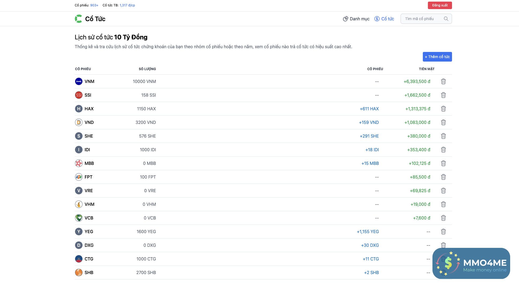Click the VCB stock logo

tap(79, 218)
